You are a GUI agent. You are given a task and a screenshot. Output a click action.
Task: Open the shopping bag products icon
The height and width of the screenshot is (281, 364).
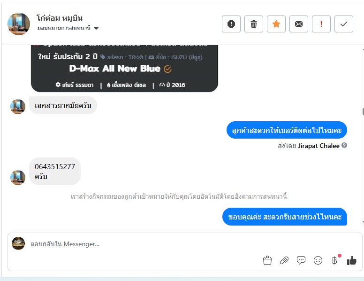click(267, 260)
